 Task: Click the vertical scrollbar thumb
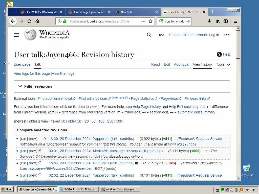pos(238,44)
